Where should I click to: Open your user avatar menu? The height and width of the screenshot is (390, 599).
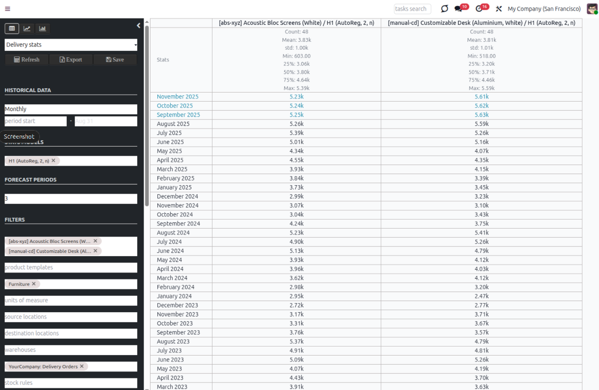click(592, 8)
